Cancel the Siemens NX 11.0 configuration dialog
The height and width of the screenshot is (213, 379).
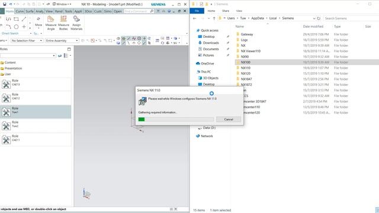(x=229, y=120)
